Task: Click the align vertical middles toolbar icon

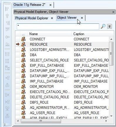Action: point(7,37)
